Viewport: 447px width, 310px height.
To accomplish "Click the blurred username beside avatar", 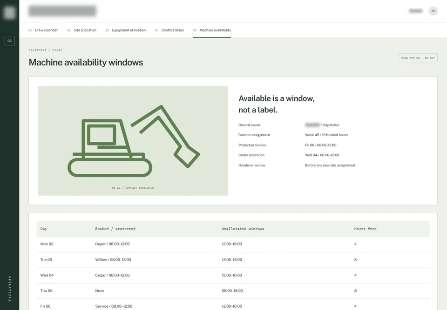I will point(416,11).
